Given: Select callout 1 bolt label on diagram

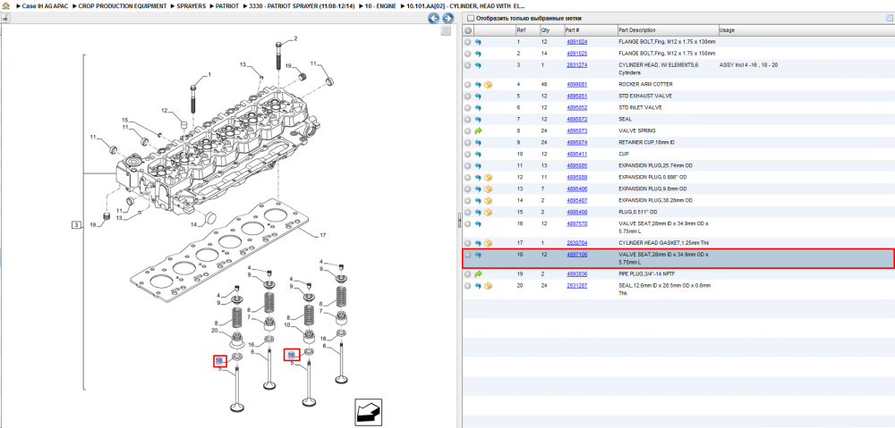Looking at the screenshot, I should pos(209,75).
